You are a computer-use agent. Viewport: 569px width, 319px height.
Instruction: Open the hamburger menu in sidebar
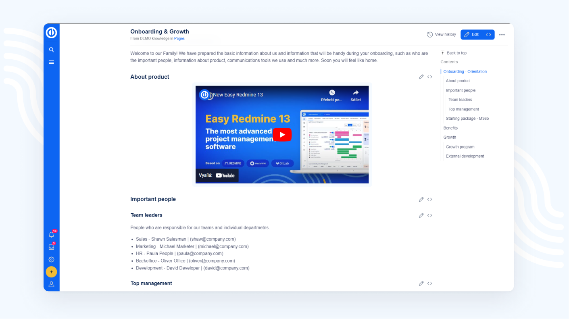(x=51, y=62)
